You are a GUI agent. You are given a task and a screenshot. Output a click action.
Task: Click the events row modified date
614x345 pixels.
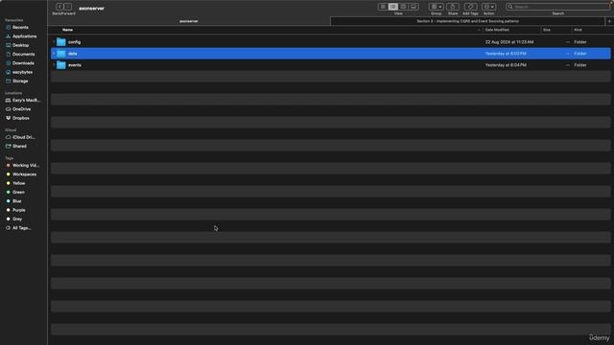click(x=506, y=65)
